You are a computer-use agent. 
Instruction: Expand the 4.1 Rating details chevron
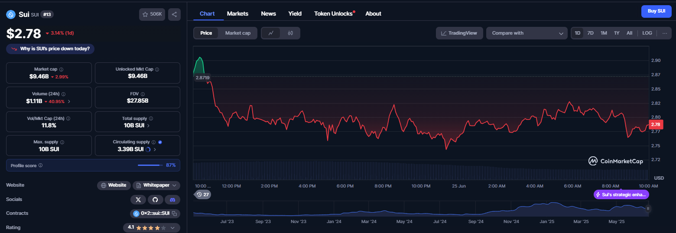[x=172, y=228]
